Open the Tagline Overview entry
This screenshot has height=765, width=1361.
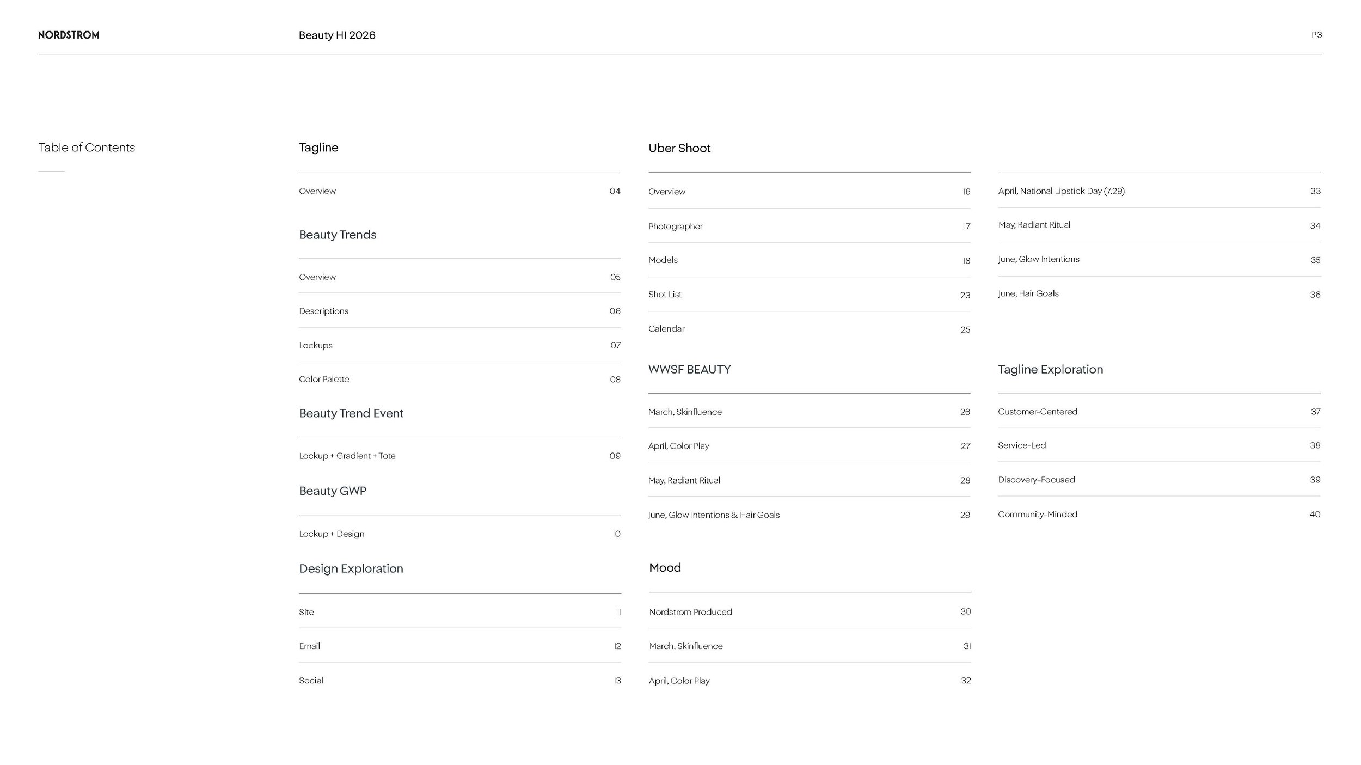(x=317, y=191)
